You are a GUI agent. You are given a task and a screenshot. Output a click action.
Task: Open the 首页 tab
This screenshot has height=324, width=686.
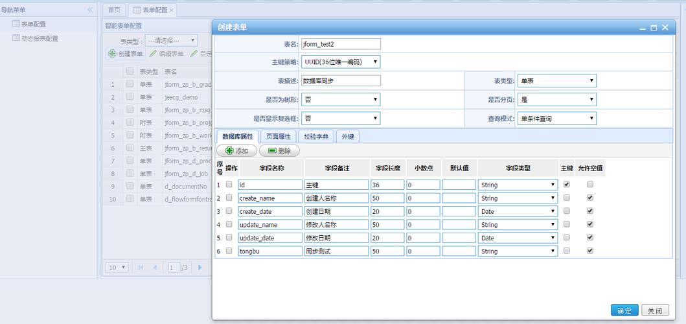114,10
